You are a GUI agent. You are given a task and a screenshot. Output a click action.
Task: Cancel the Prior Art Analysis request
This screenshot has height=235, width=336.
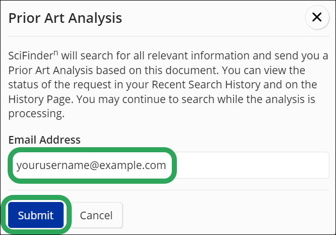(x=96, y=215)
